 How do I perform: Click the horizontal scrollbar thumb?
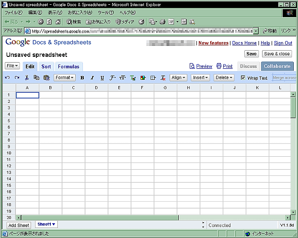[100, 217]
